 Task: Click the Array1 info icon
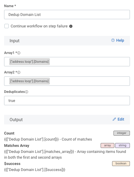[x=19, y=53]
